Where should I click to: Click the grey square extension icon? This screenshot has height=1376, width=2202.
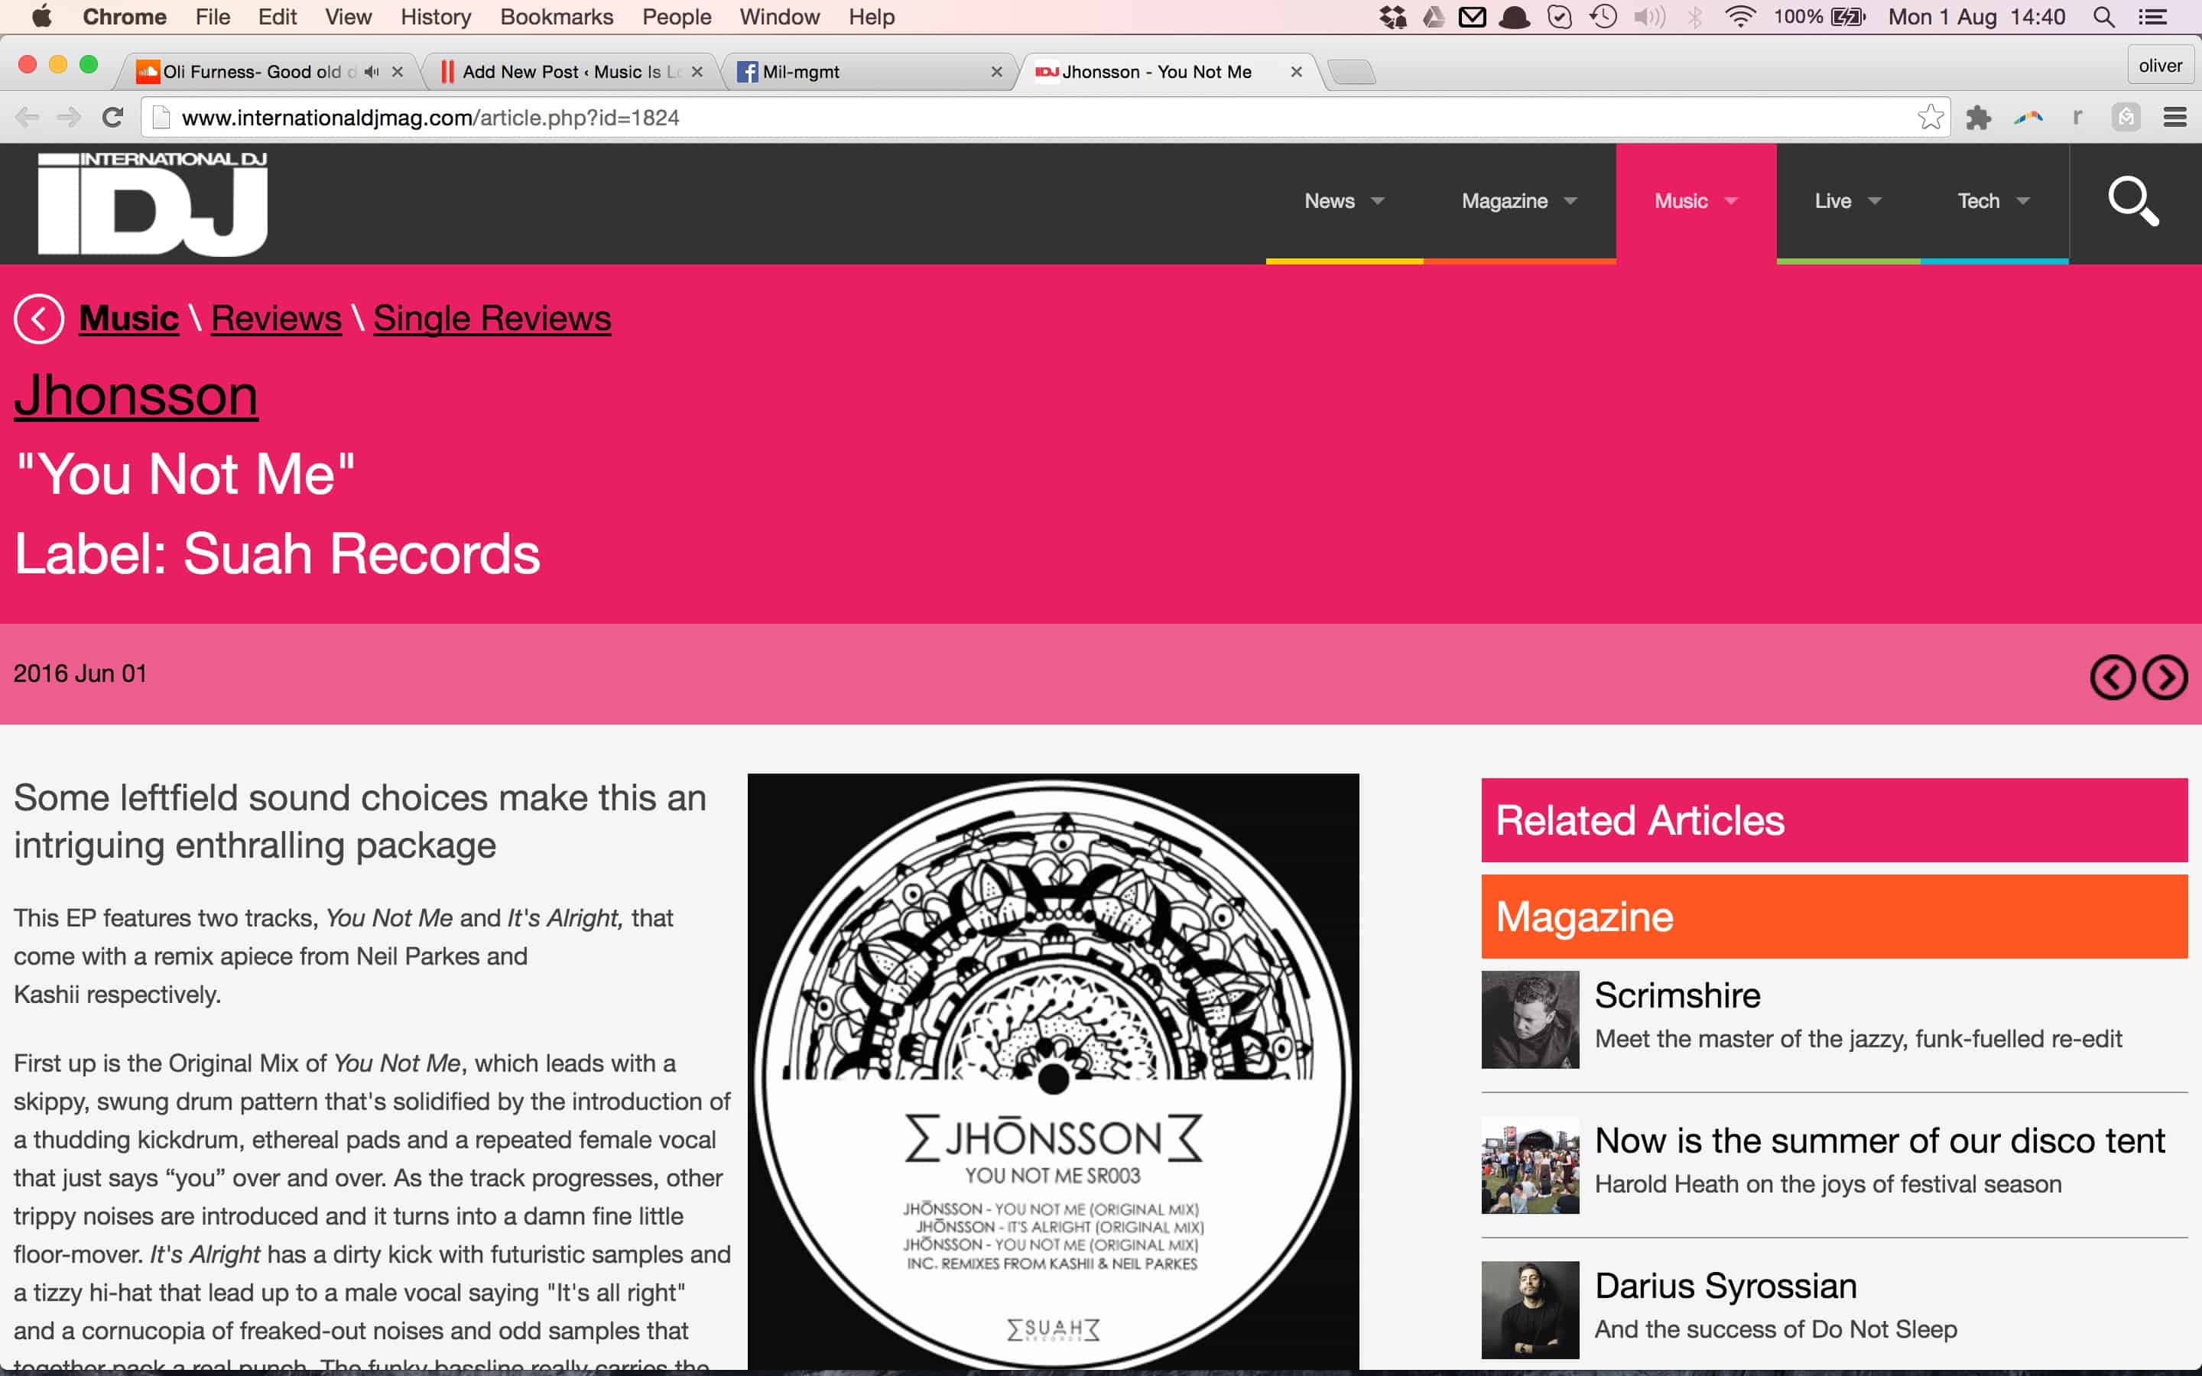click(x=2126, y=118)
